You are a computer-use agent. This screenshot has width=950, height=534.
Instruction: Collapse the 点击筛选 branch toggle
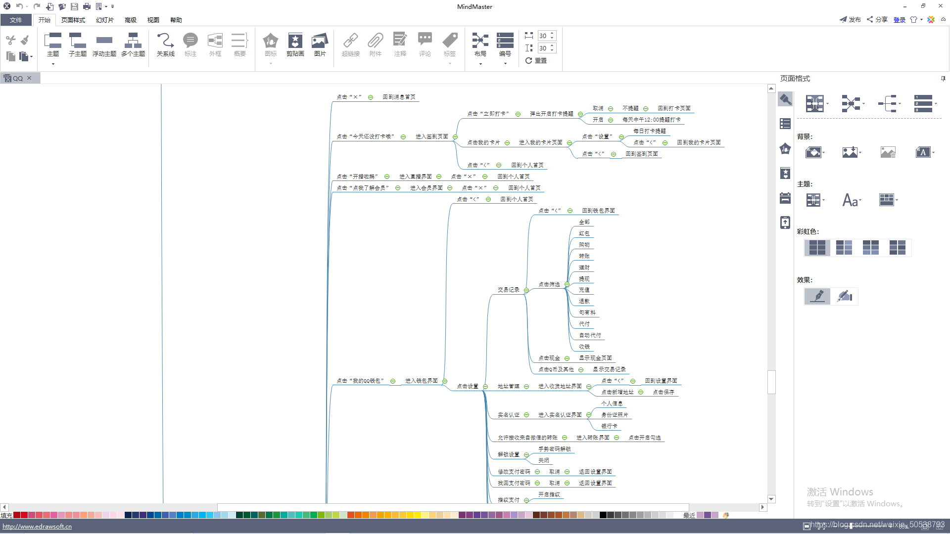click(x=567, y=284)
